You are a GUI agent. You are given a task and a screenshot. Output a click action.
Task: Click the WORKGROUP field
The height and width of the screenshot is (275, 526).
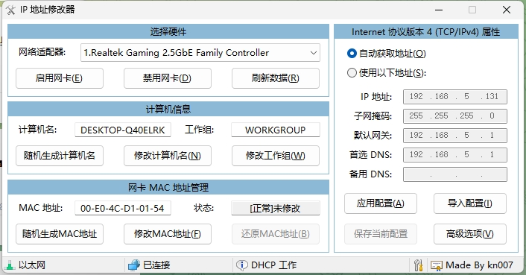click(x=276, y=130)
